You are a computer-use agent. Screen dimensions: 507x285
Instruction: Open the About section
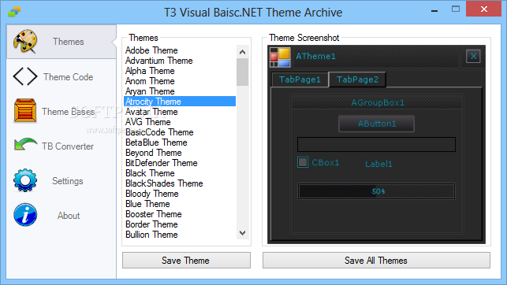pyautogui.click(x=62, y=215)
